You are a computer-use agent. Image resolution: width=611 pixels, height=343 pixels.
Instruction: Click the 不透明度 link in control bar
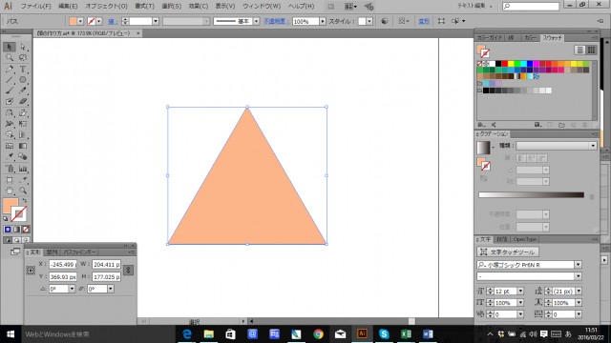[x=275, y=21]
